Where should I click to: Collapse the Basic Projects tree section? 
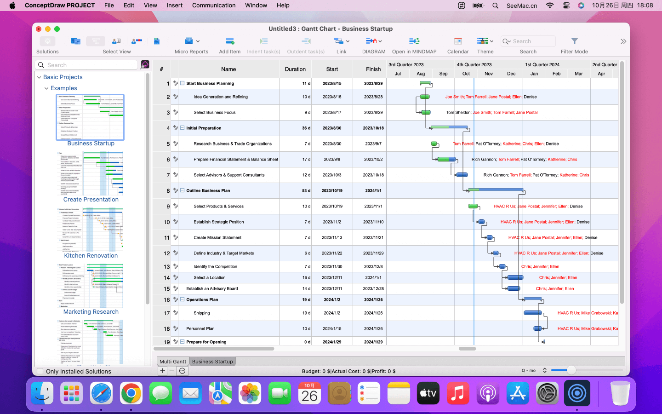39,77
